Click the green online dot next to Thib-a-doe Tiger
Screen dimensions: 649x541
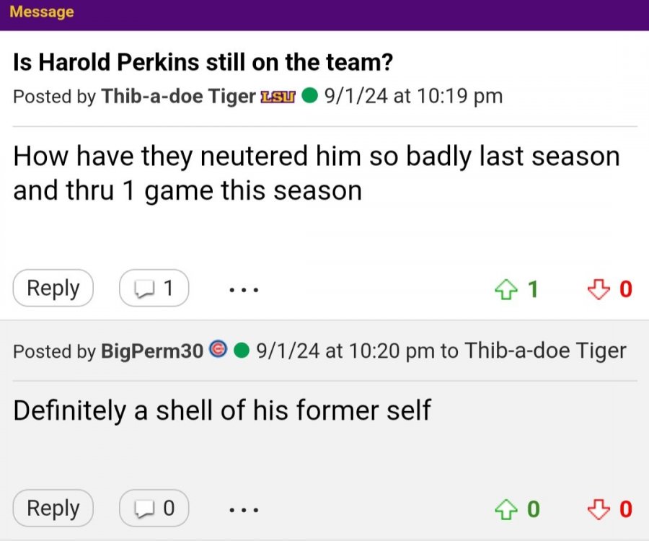coord(309,96)
